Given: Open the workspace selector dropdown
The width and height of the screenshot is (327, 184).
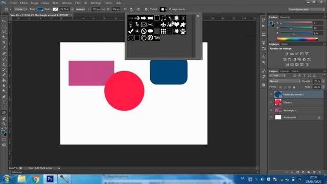Looking at the screenshot, I should pyautogui.click(x=306, y=9).
